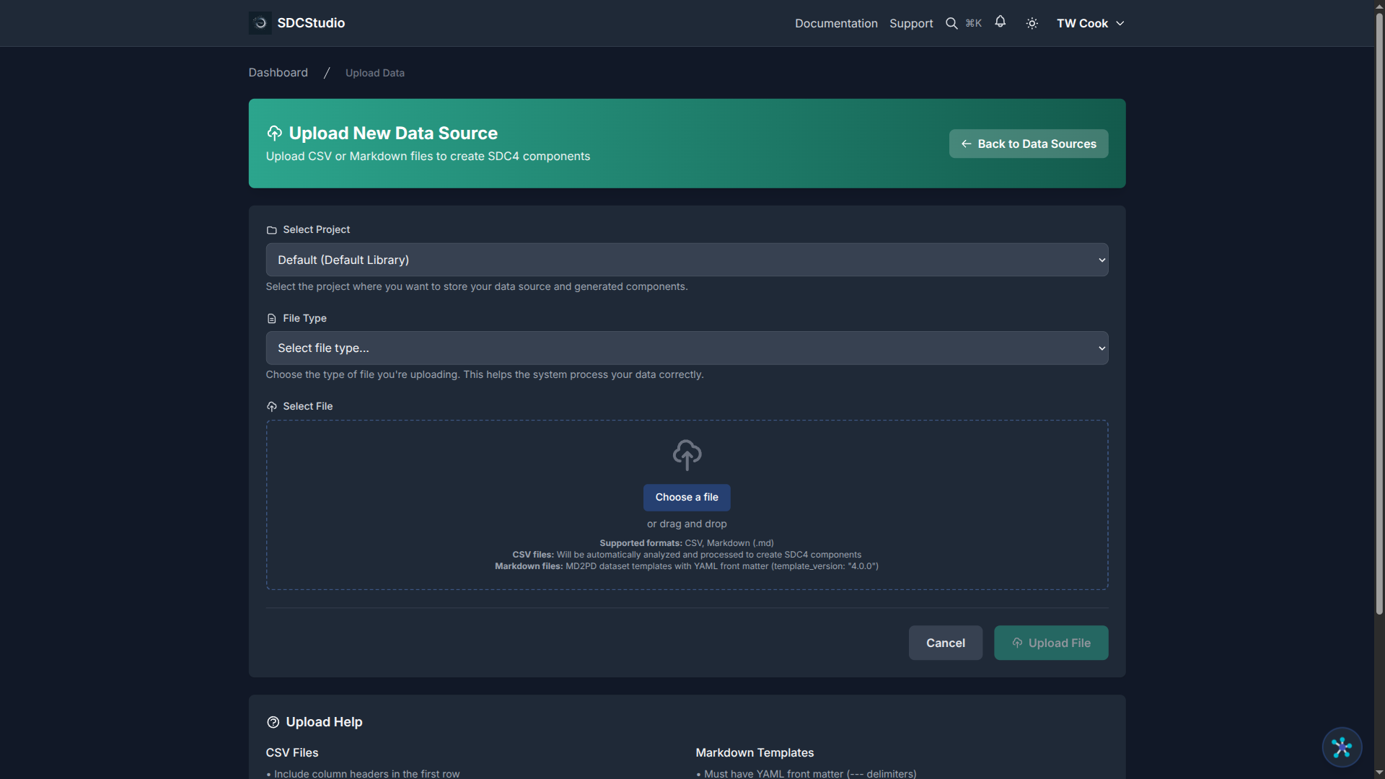Select Support in the navigation bar
Screen dimensions: 1385x779
click(910, 23)
